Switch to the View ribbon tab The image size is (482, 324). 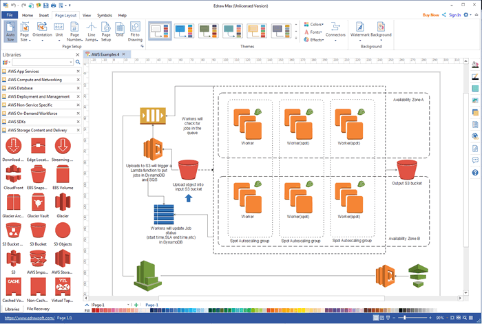(87, 15)
